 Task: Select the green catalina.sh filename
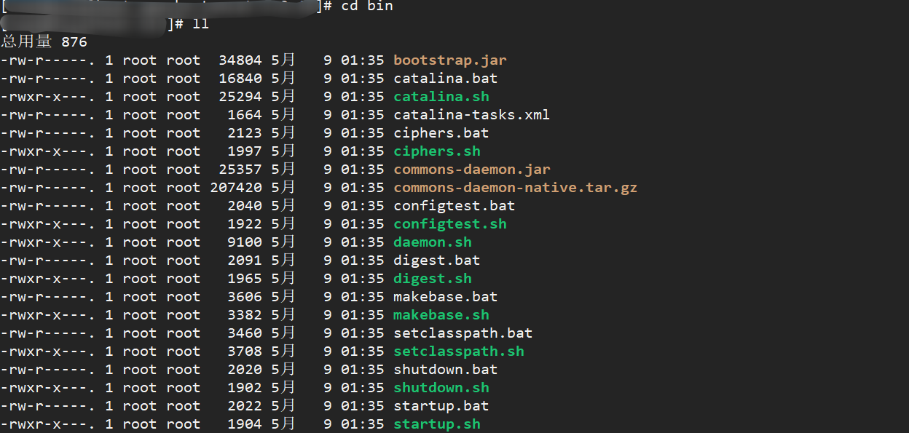tap(441, 97)
